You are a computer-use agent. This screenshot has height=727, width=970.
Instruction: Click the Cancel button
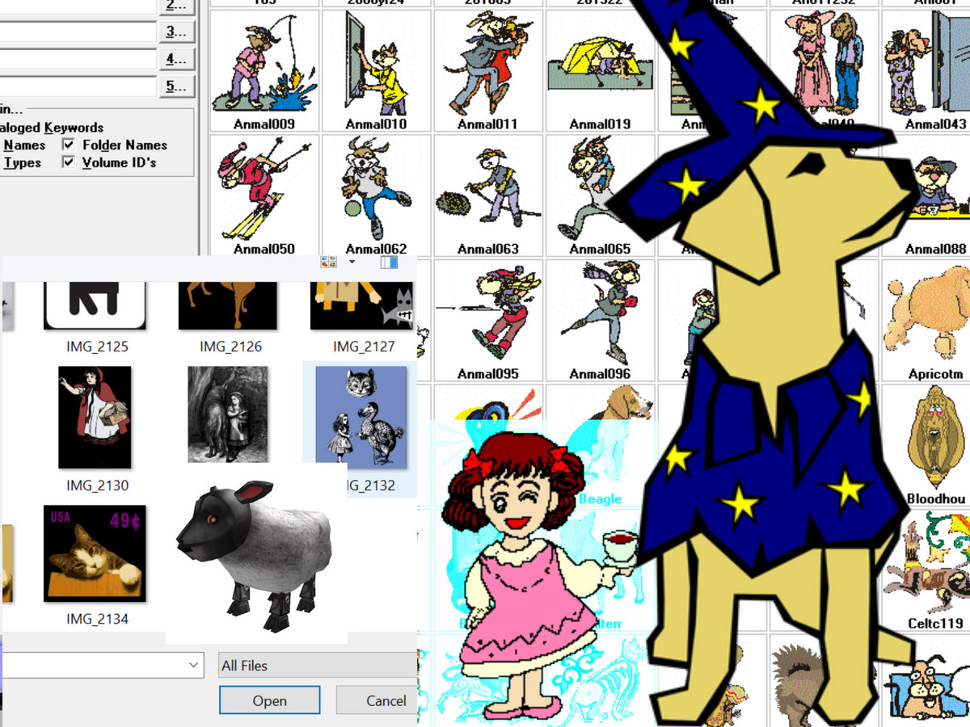pos(377,700)
